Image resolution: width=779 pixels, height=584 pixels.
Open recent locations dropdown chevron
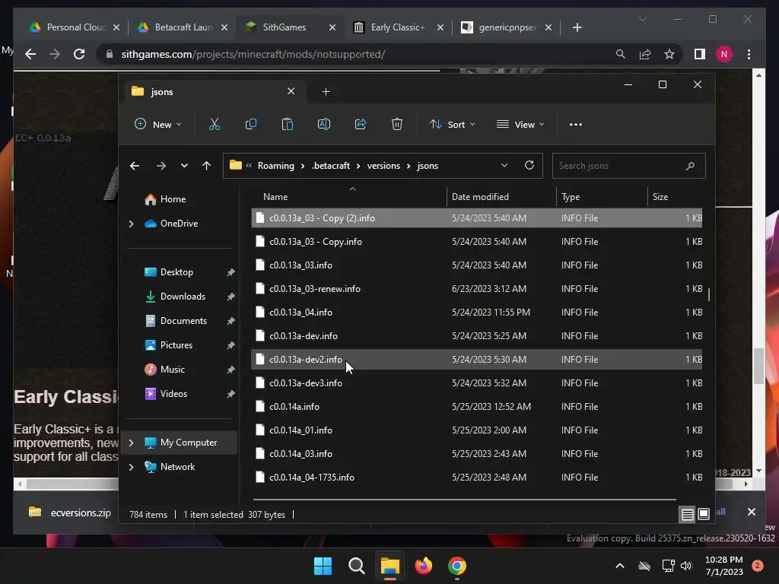pos(184,166)
